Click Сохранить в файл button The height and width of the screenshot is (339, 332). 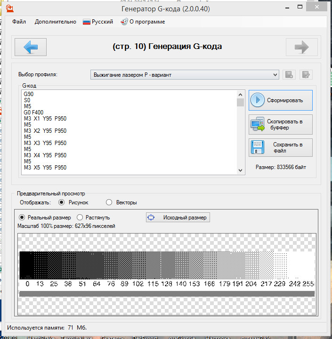coord(281,147)
